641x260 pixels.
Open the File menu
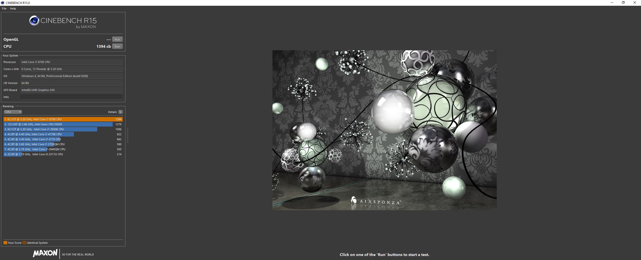4,8
